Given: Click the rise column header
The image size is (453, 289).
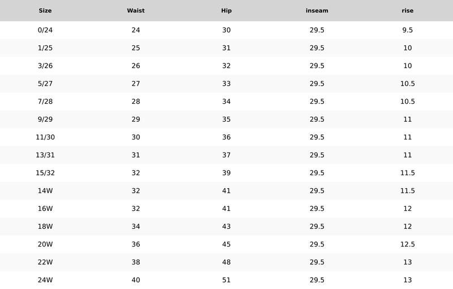Looking at the screenshot, I should (x=407, y=11).
